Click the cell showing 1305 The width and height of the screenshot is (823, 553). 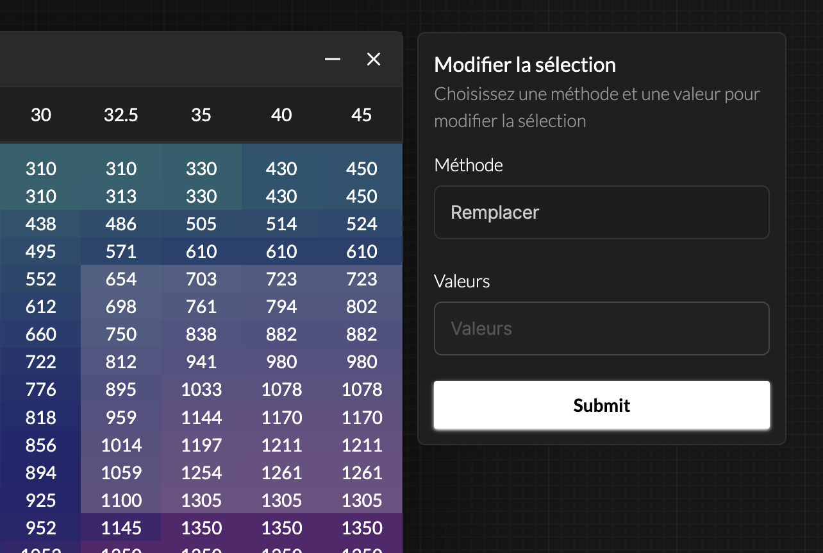point(201,500)
